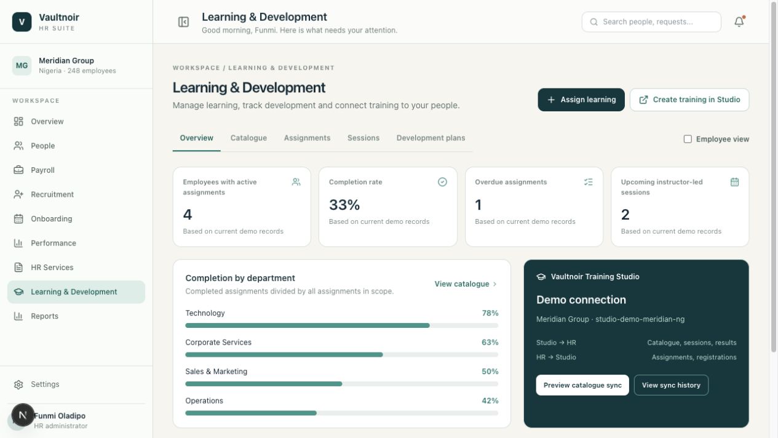Image resolution: width=778 pixels, height=438 pixels.
Task: Open Settings in the sidebar
Action: click(x=76, y=384)
